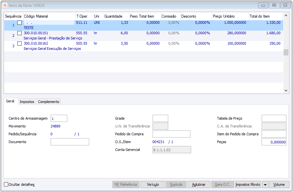Screen dimensions: 293x192
Task: Click the Volume button
Action: click(279, 185)
